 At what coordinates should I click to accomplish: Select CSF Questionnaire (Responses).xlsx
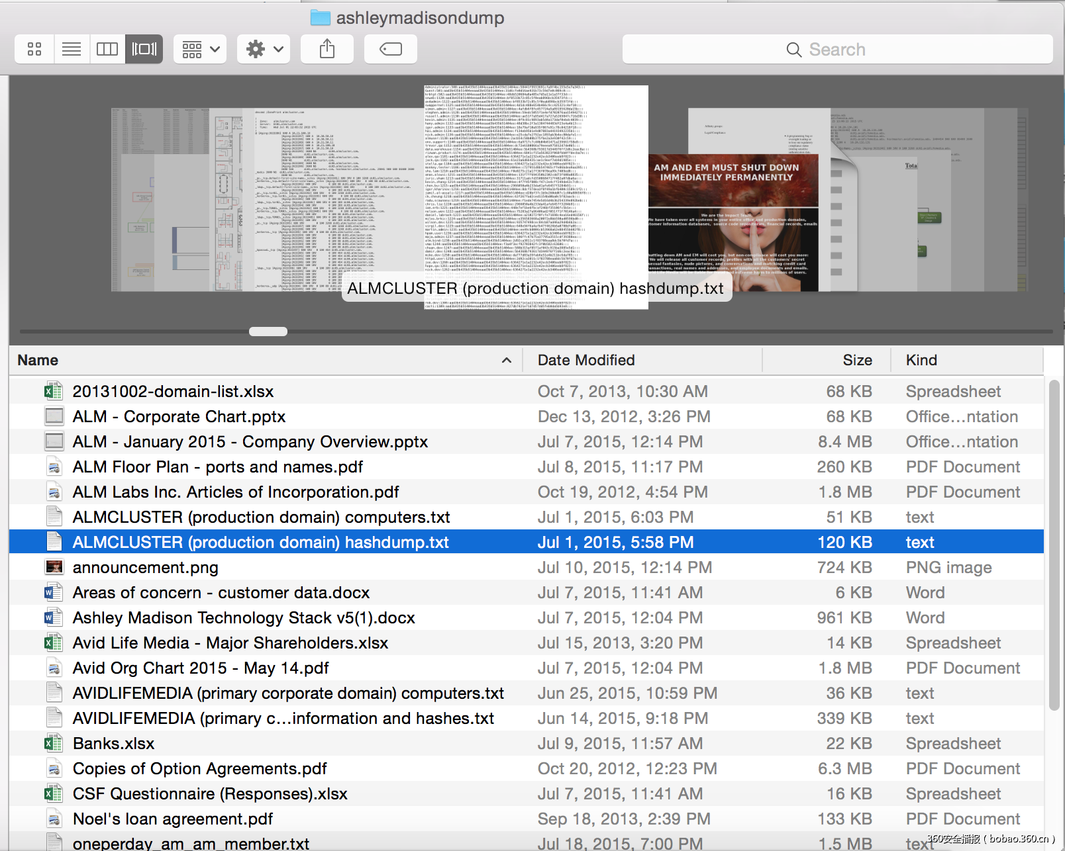[x=210, y=793]
